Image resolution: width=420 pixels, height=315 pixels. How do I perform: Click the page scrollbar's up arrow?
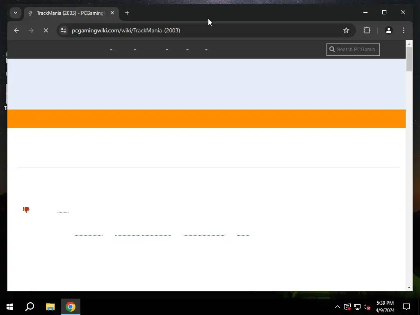tap(409, 43)
